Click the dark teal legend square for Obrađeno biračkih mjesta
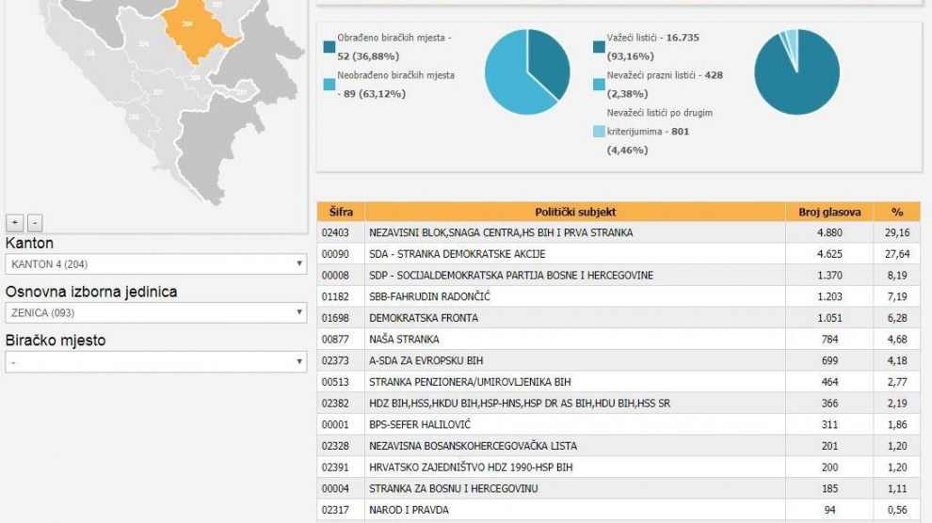The width and height of the screenshot is (932, 523). click(x=329, y=46)
